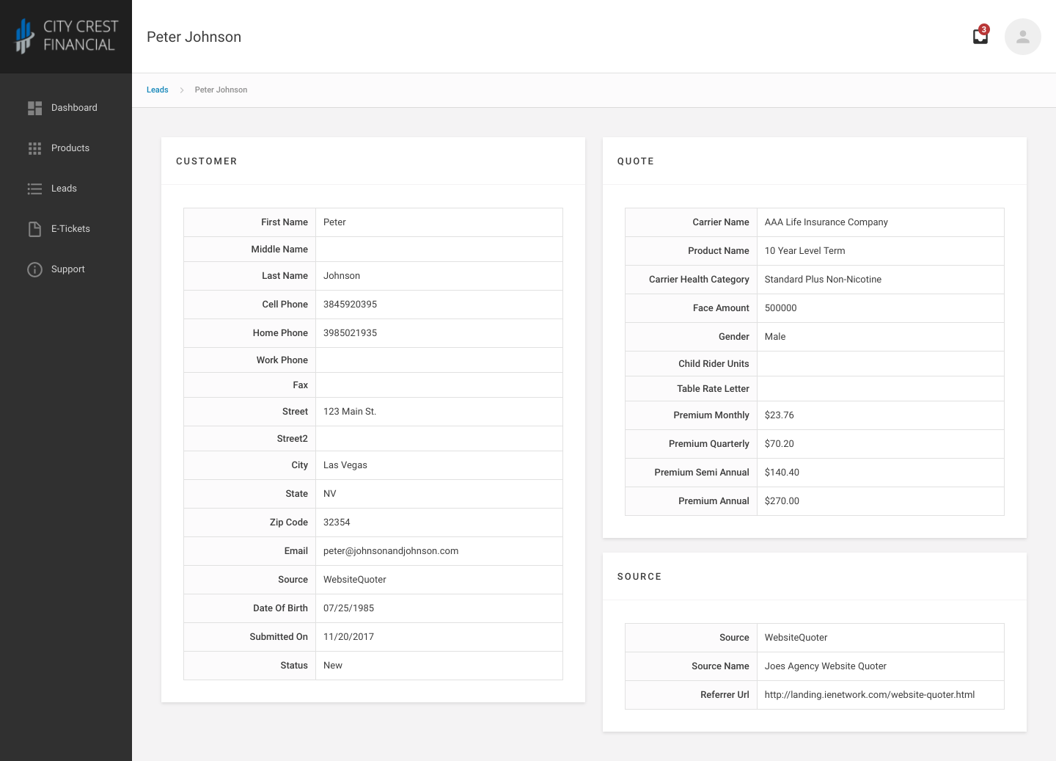Click the Source Name label
The height and width of the screenshot is (761, 1056).
[720, 666]
